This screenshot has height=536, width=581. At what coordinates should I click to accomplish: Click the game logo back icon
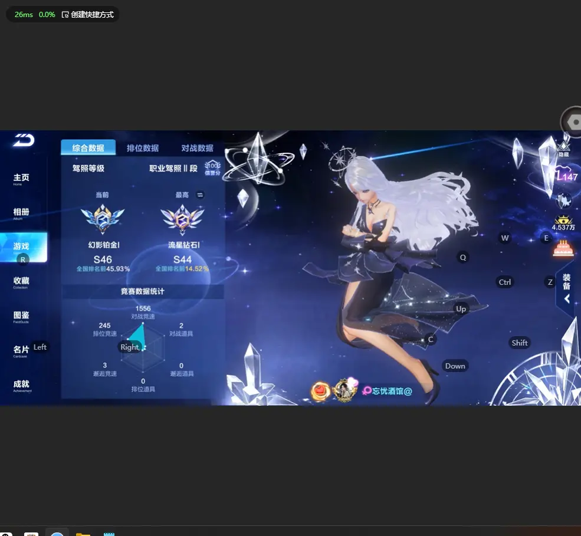pyautogui.click(x=24, y=140)
